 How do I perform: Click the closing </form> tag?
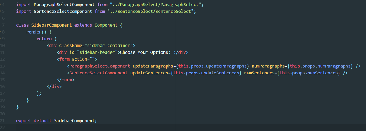coord(66,80)
